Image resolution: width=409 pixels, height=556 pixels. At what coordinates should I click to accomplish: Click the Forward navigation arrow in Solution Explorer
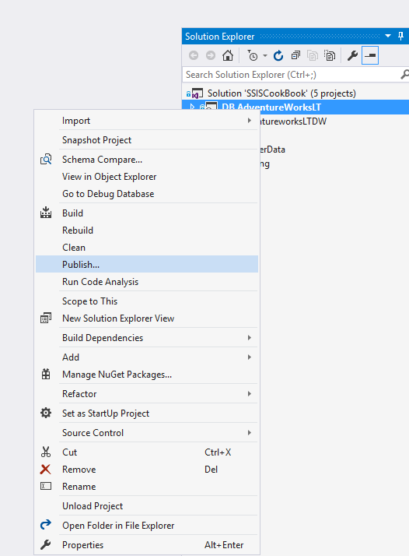(211, 55)
